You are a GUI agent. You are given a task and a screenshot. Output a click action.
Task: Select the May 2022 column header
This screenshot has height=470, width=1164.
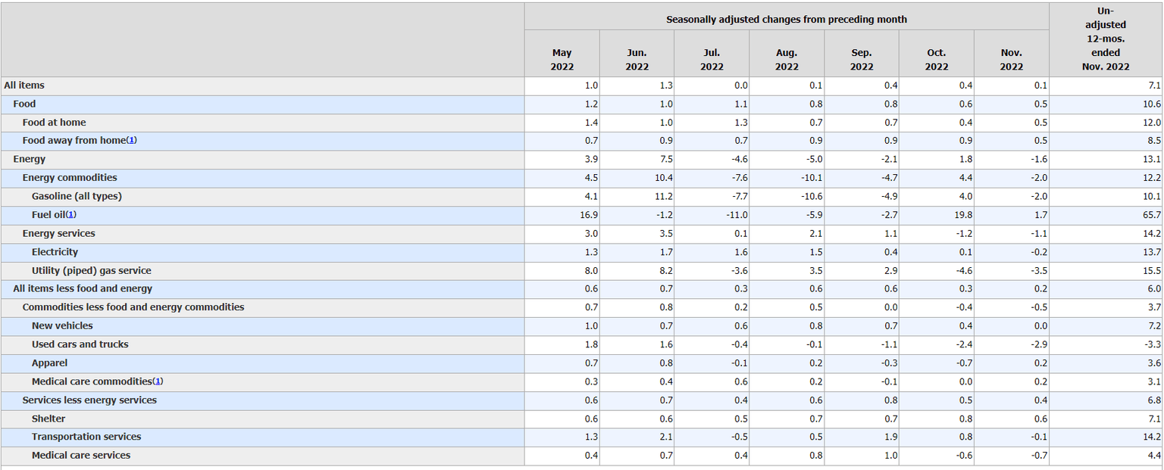point(562,59)
